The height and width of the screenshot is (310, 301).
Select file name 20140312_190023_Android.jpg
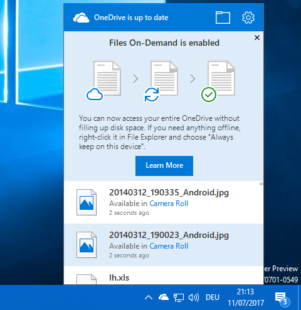point(169,235)
